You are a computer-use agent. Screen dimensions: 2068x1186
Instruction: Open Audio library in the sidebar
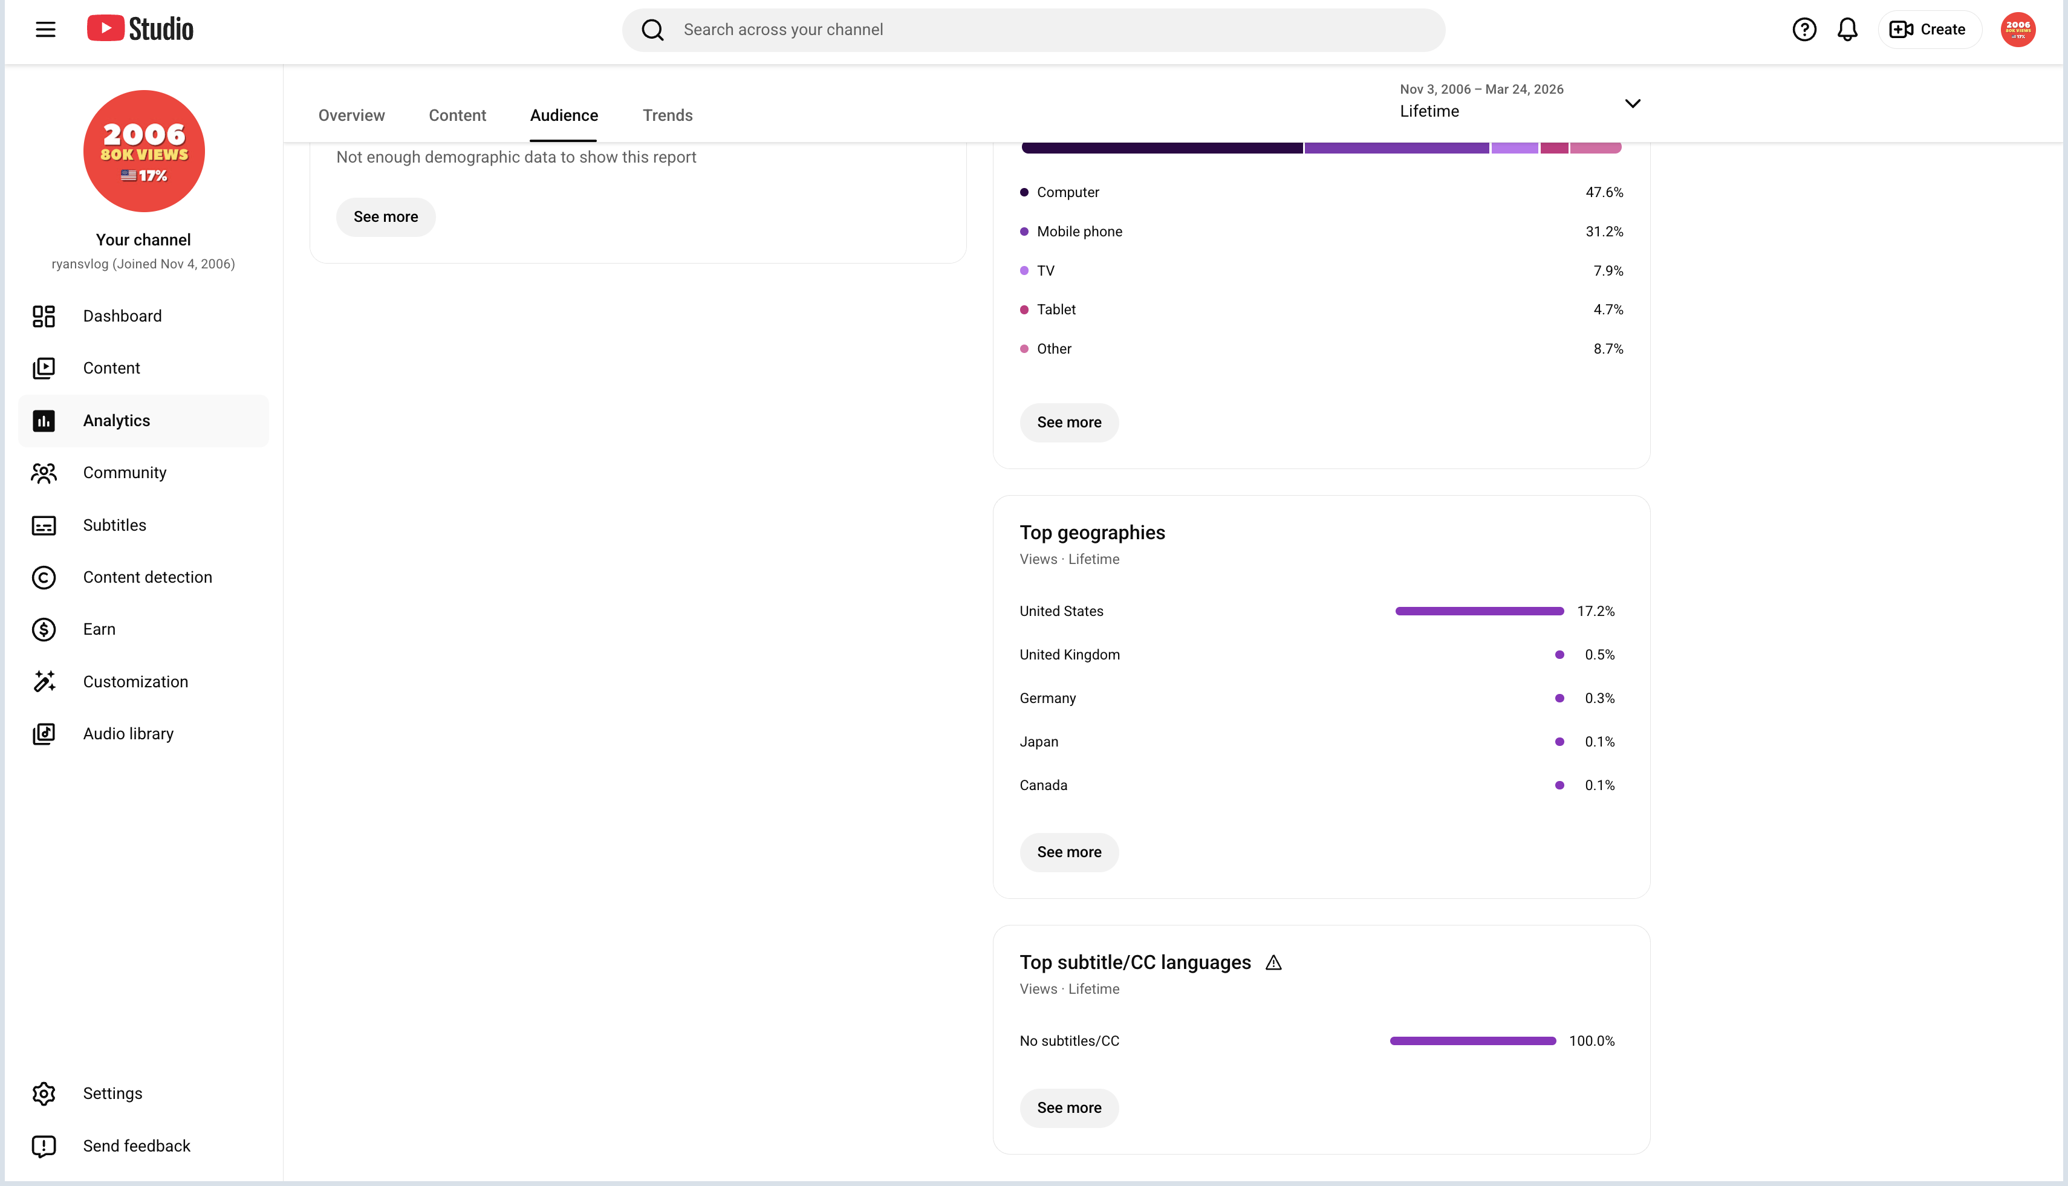coord(143,734)
